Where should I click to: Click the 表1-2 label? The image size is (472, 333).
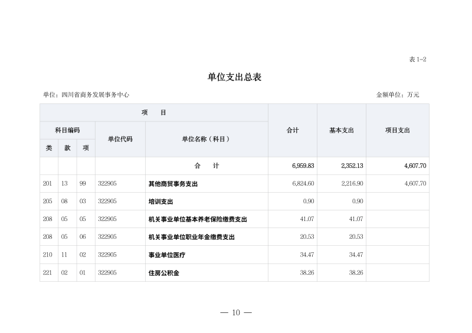click(x=417, y=60)
